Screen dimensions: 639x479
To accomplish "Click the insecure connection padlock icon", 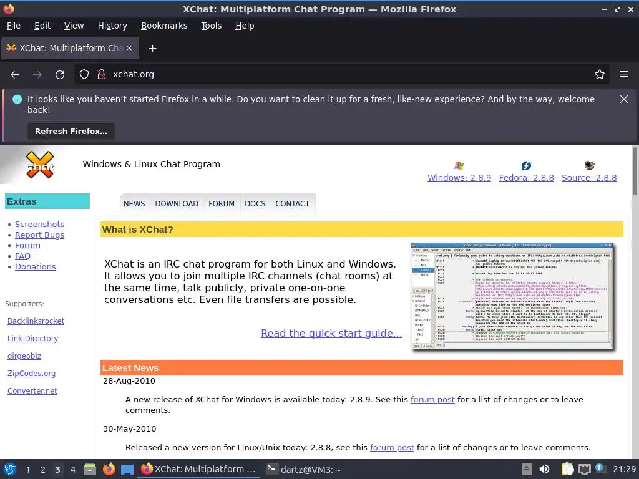I will [102, 75].
